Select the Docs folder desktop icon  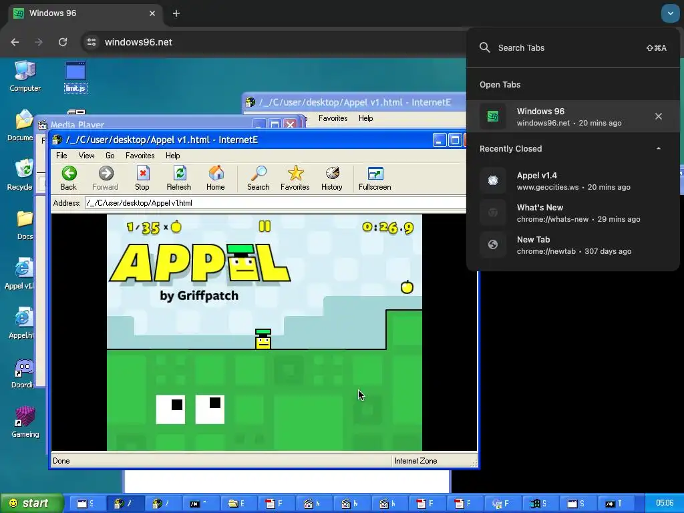[25, 224]
